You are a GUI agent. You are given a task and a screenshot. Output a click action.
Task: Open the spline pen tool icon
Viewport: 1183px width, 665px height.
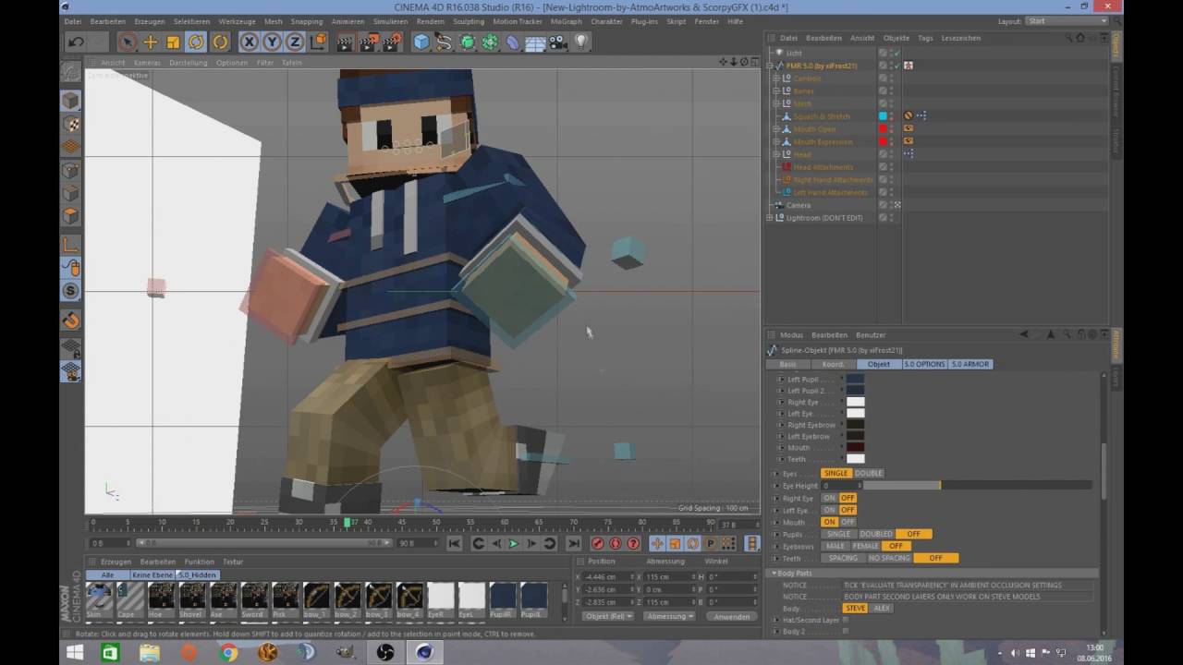point(445,42)
